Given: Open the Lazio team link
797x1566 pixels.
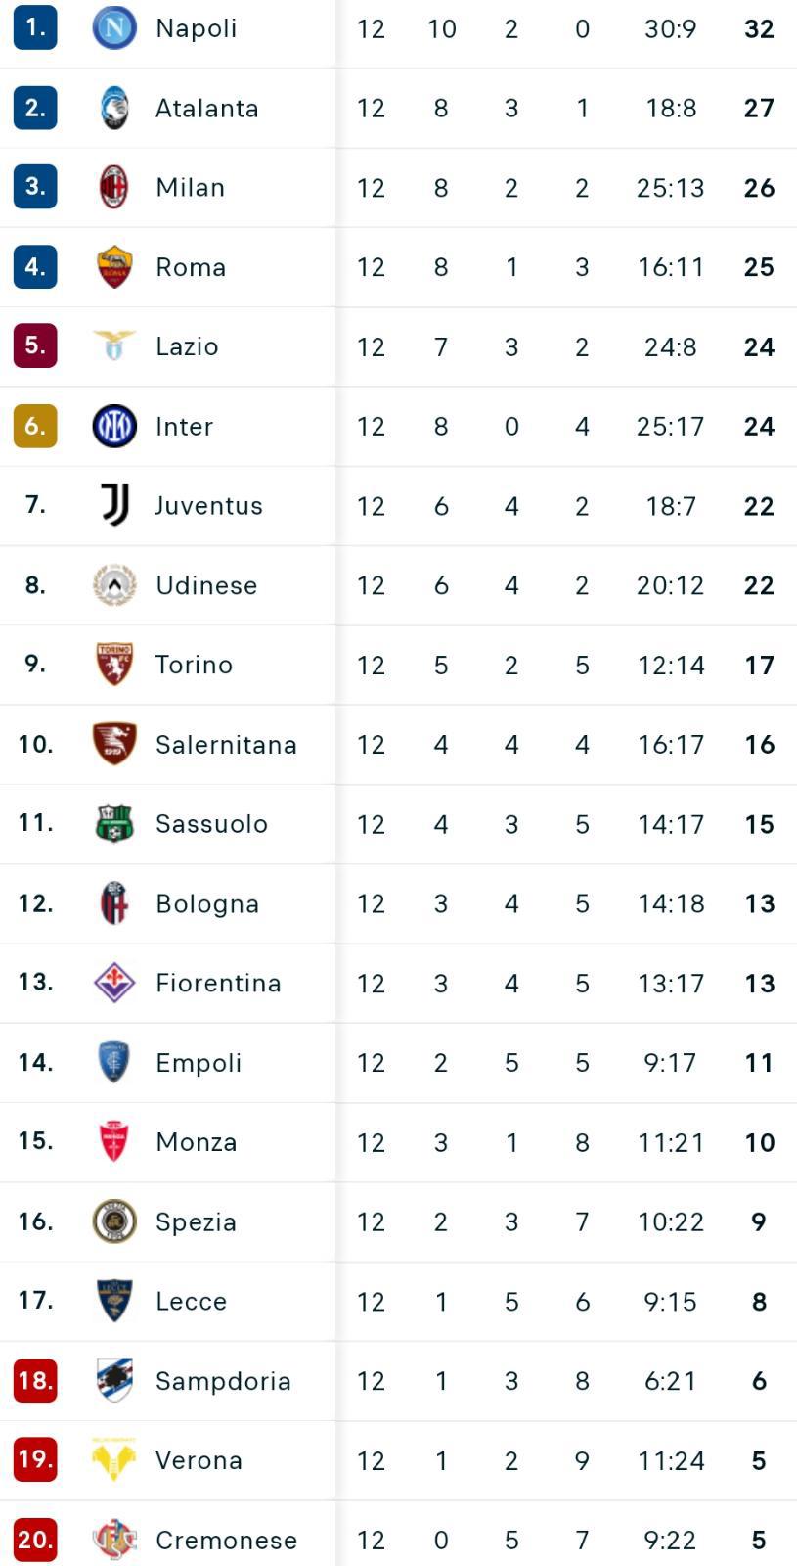Looking at the screenshot, I should pyautogui.click(x=187, y=346).
